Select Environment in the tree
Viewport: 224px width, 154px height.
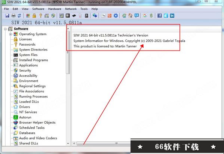coord(28,81)
